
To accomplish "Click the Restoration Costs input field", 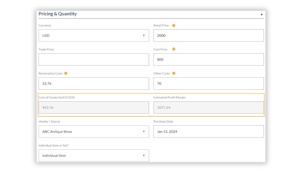I will tap(94, 83).
